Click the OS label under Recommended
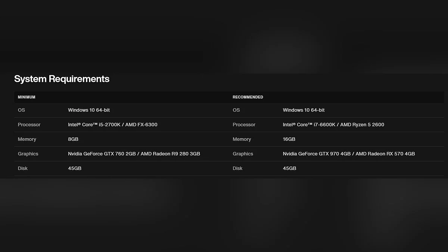This screenshot has width=448, height=252. [x=236, y=110]
